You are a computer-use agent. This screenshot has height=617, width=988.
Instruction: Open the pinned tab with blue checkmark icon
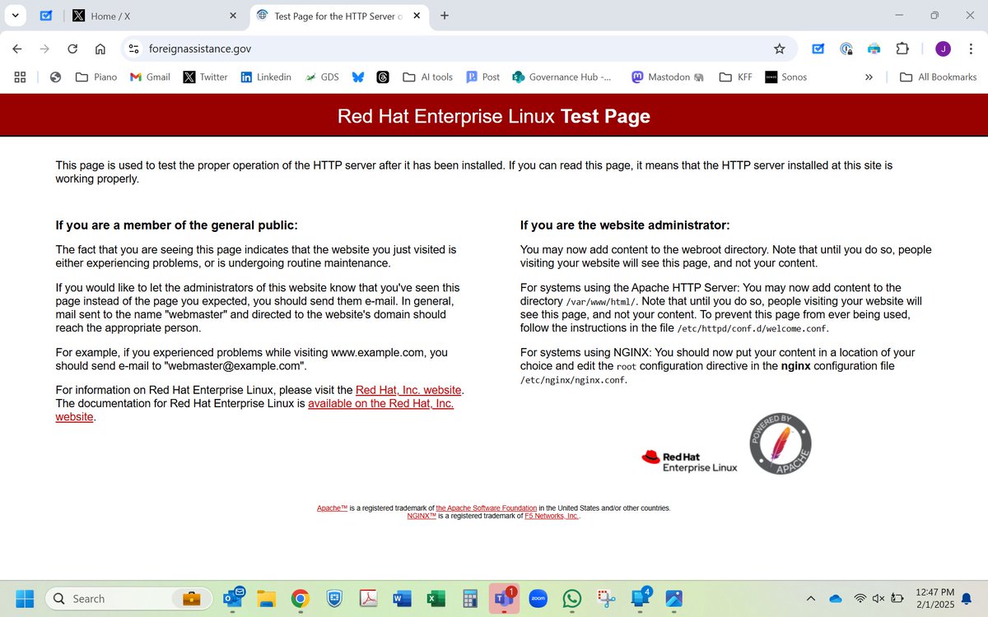[45, 15]
